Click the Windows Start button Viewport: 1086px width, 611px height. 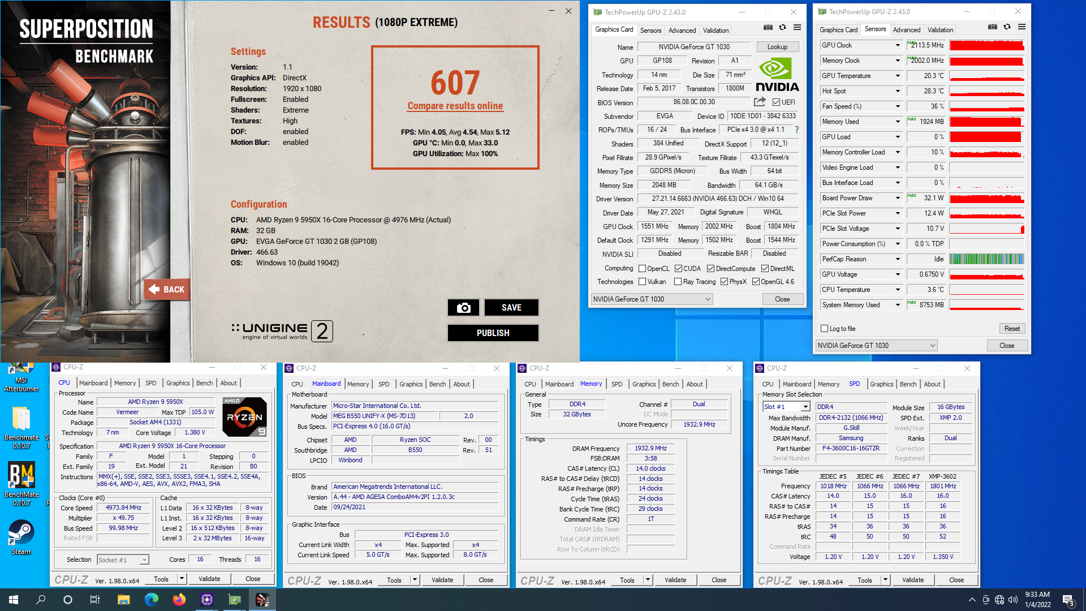point(14,600)
